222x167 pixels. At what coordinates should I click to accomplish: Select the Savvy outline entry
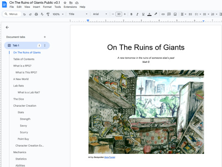[23, 126]
